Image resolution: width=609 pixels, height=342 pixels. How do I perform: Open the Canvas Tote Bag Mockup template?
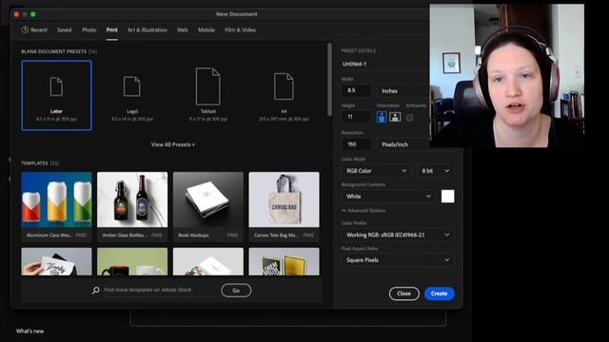pyautogui.click(x=284, y=207)
